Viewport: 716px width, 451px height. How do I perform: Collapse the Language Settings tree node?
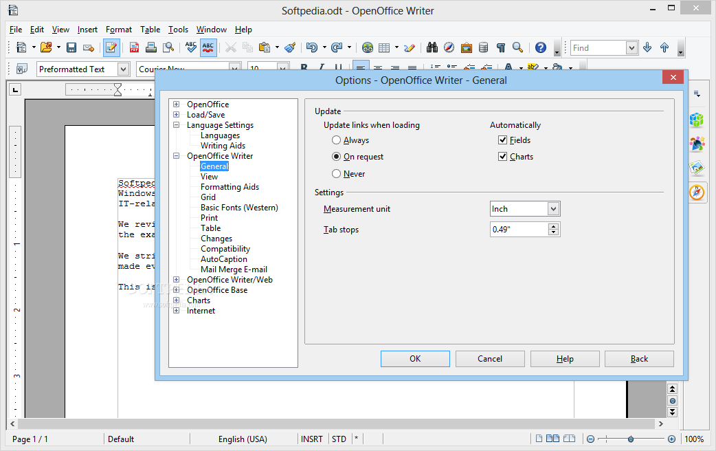point(177,124)
